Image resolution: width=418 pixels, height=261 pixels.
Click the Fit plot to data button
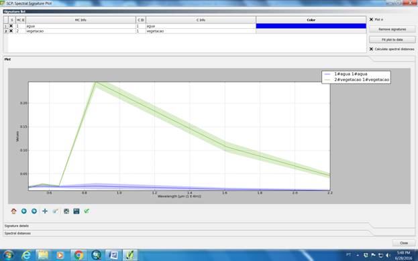coord(392,39)
